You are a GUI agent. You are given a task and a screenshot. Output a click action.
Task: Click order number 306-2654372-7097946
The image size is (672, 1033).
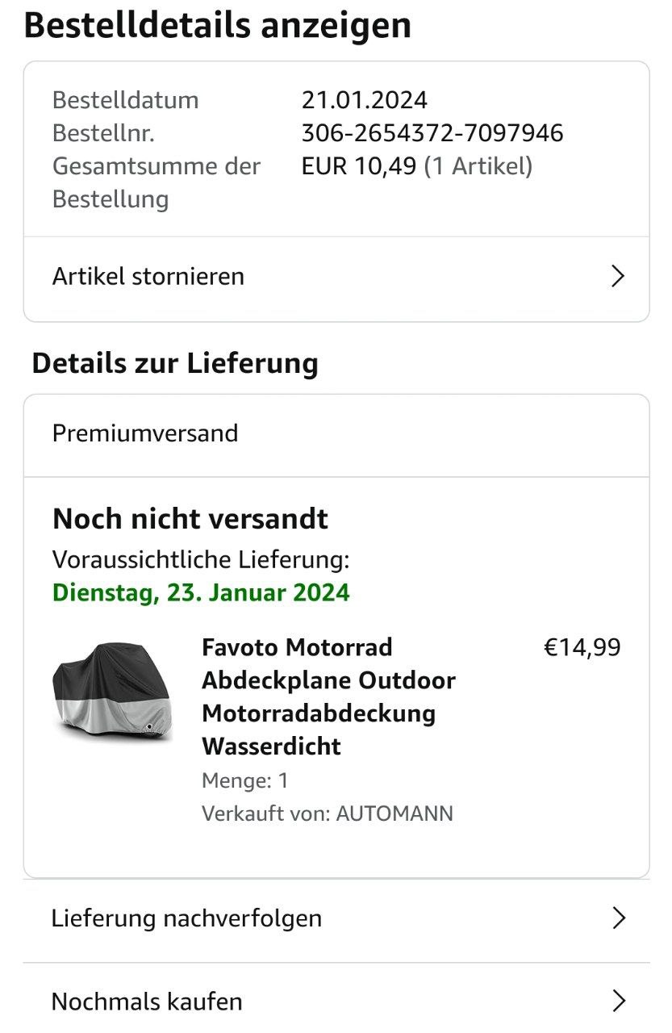[x=432, y=133]
